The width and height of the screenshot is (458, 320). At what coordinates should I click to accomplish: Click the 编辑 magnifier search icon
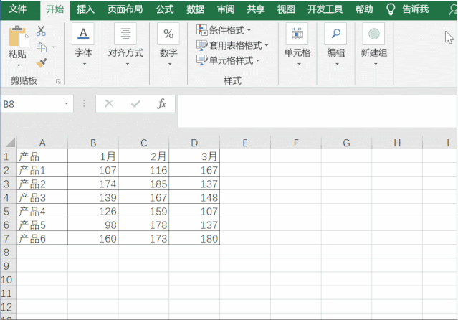(x=336, y=34)
